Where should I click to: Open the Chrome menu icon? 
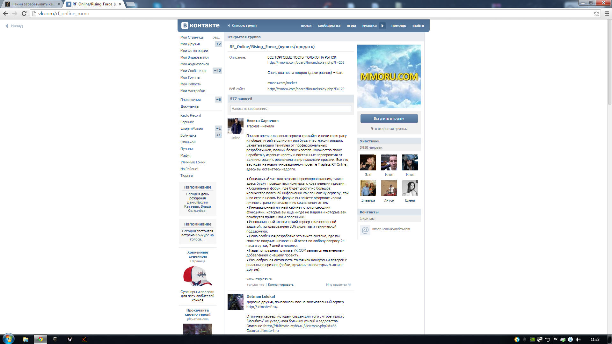coord(607,13)
